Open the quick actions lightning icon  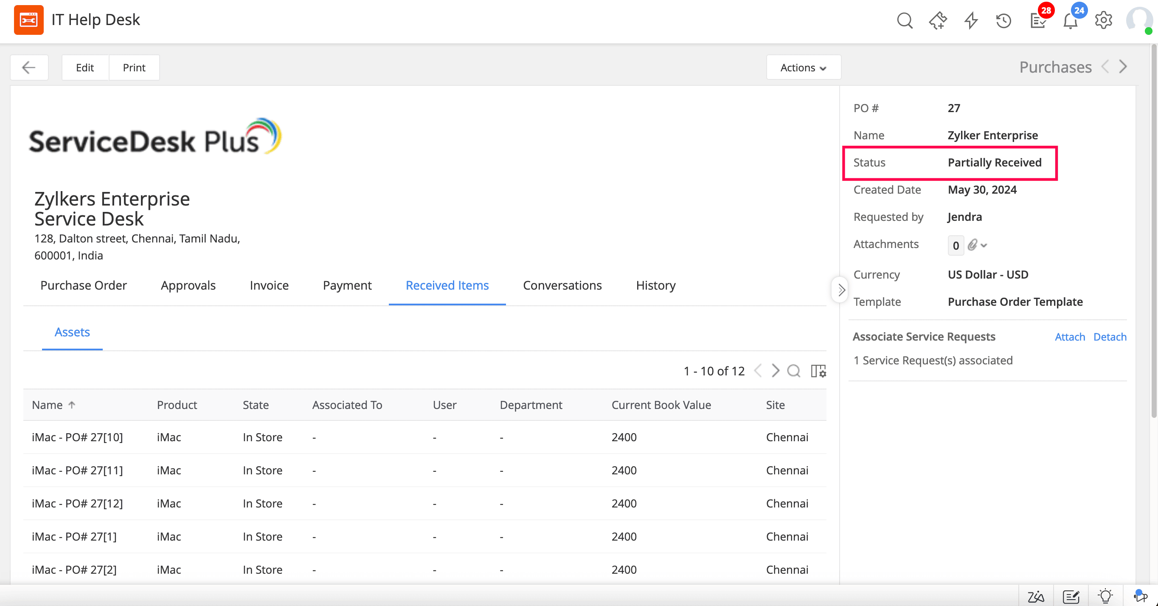(971, 20)
